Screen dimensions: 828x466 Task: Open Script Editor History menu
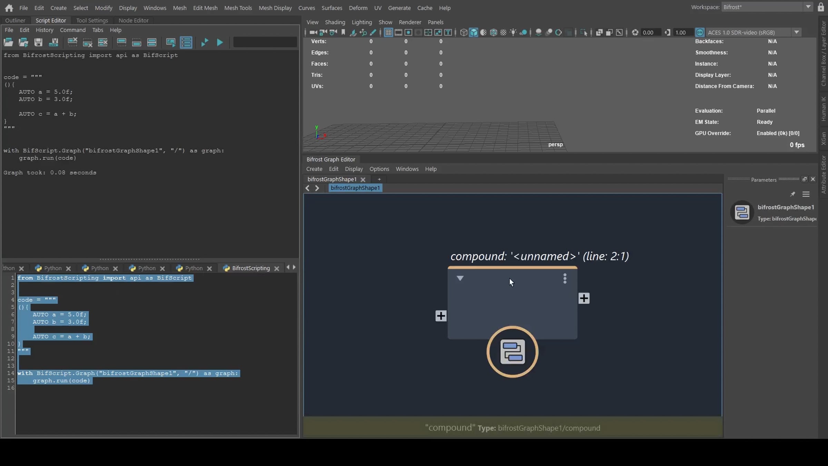point(45,30)
